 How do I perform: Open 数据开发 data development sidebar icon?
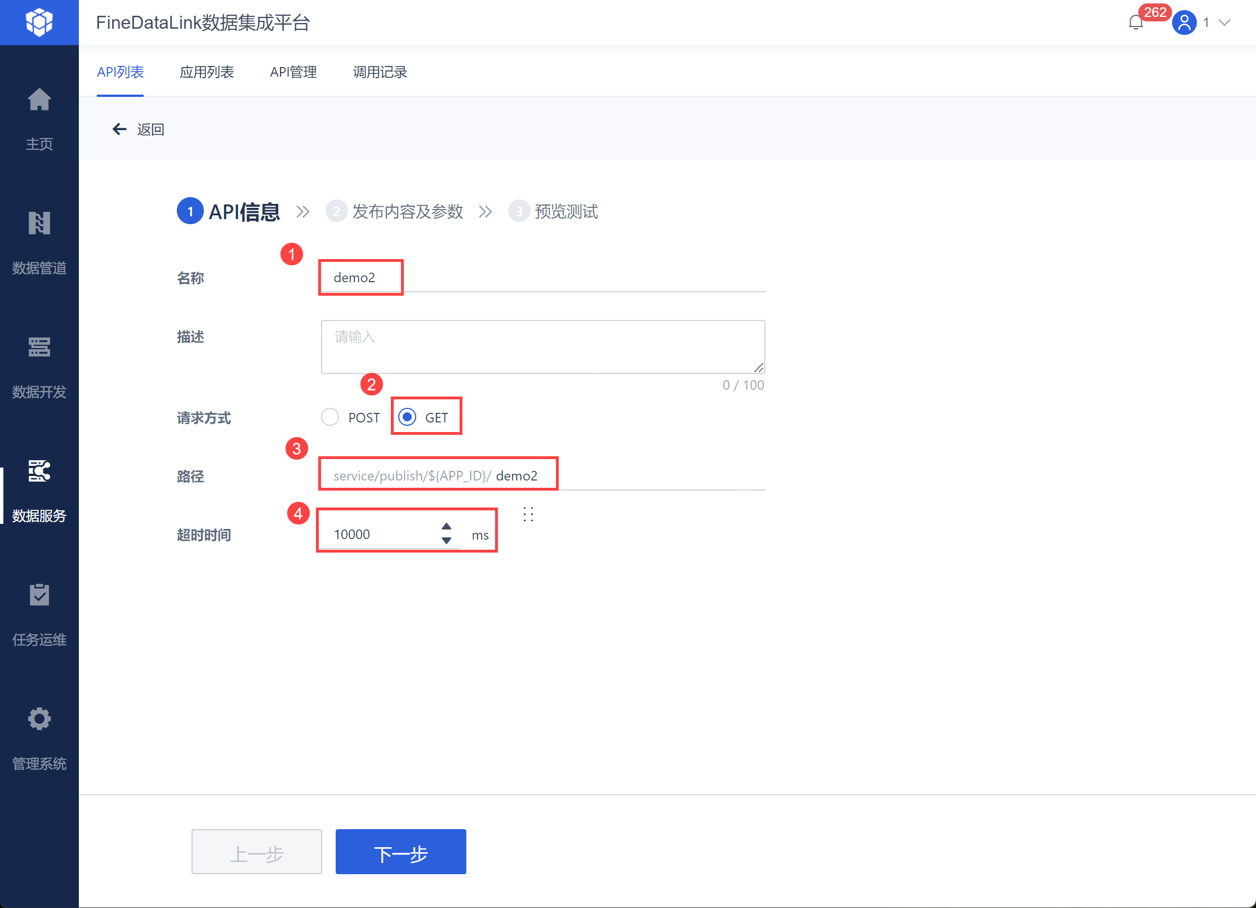coord(39,348)
